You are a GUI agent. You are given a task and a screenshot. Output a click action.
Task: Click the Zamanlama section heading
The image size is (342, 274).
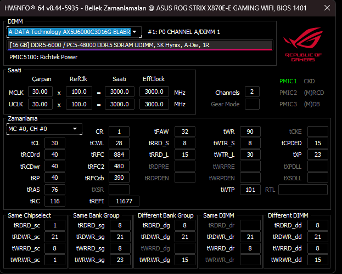tap(23, 118)
